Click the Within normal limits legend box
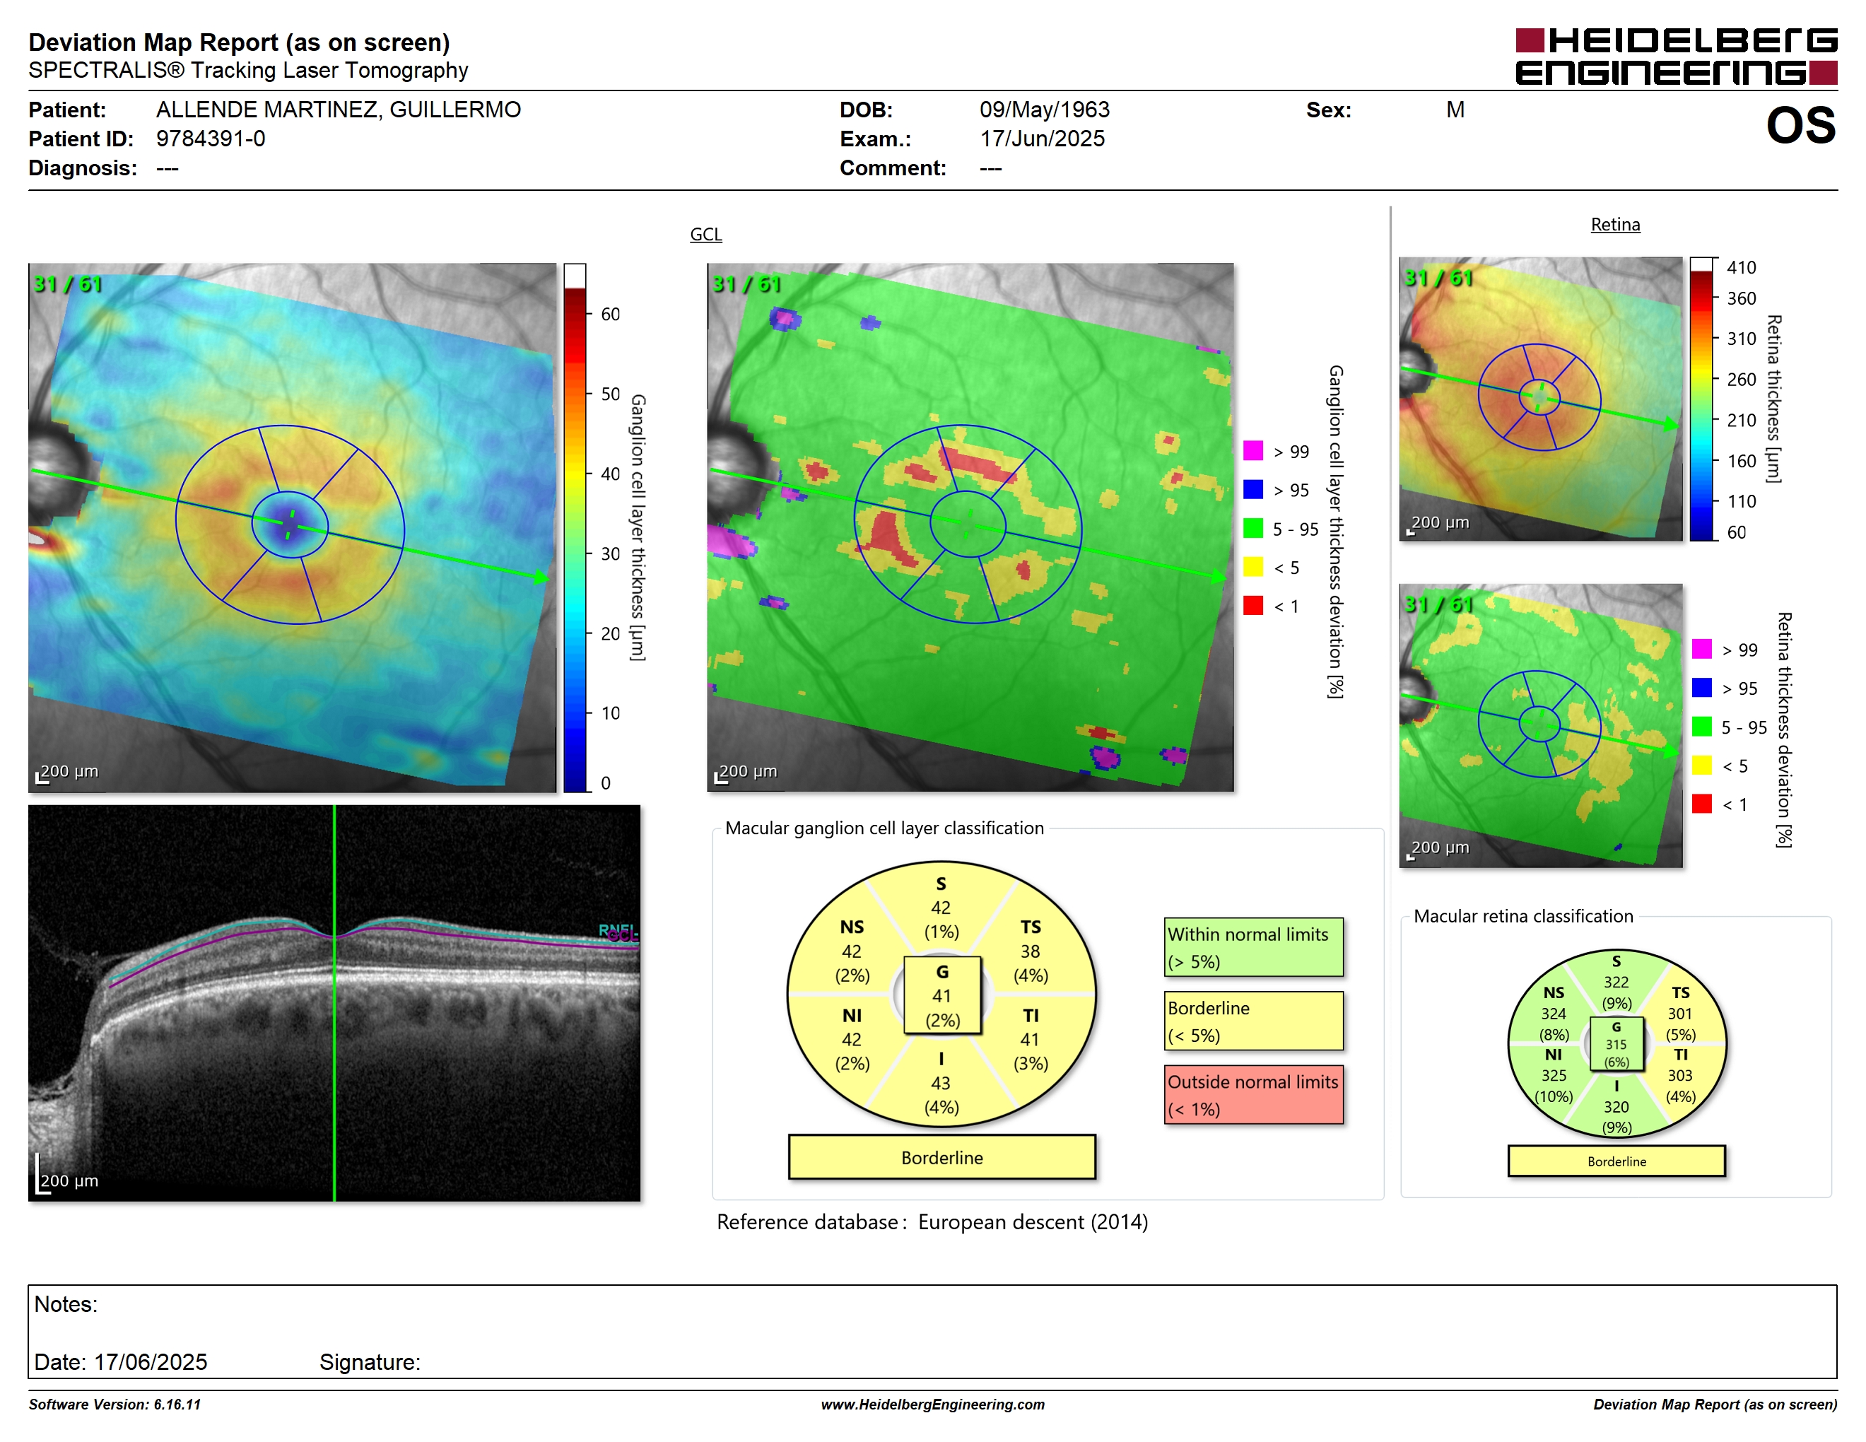This screenshot has height=1442, width=1866. tap(1253, 947)
